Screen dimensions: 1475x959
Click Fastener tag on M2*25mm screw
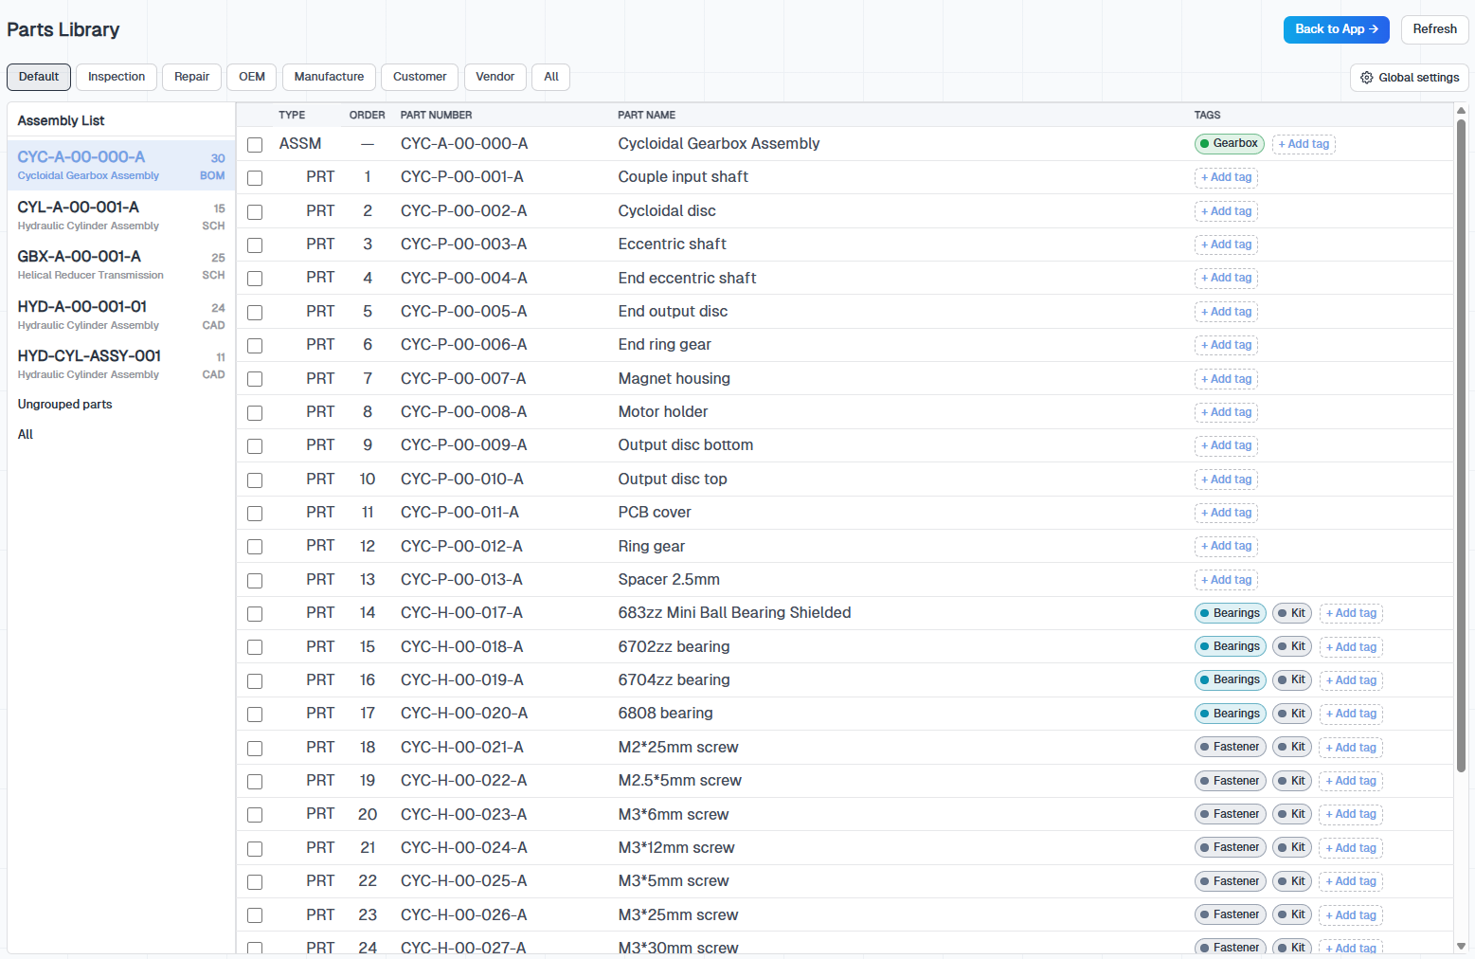[1230, 747]
